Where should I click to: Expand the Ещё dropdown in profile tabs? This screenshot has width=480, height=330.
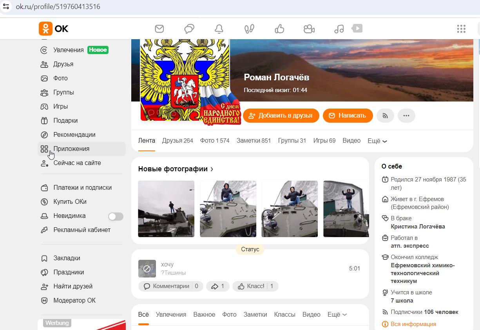[x=377, y=141]
